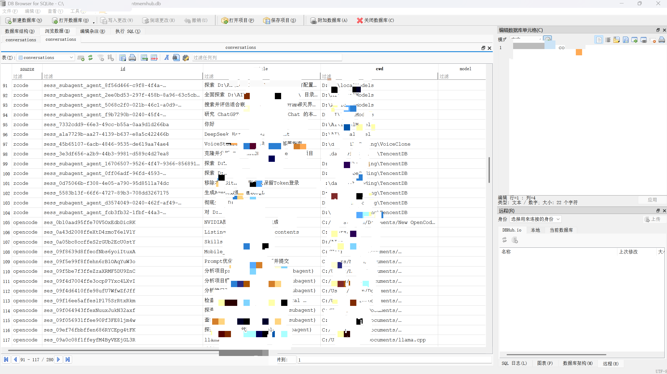667x374 pixels.
Task: Clear all filters using the funnel icon
Action: pos(101,58)
